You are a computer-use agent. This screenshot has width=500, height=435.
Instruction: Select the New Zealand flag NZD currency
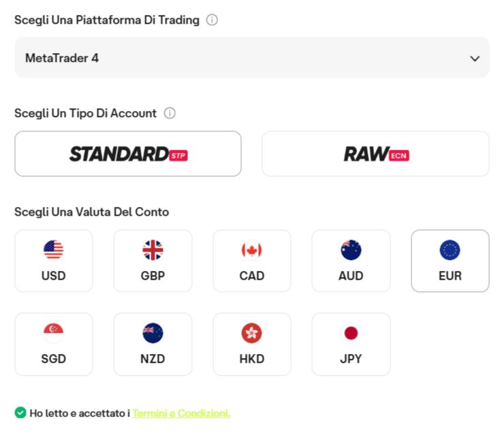(x=153, y=344)
